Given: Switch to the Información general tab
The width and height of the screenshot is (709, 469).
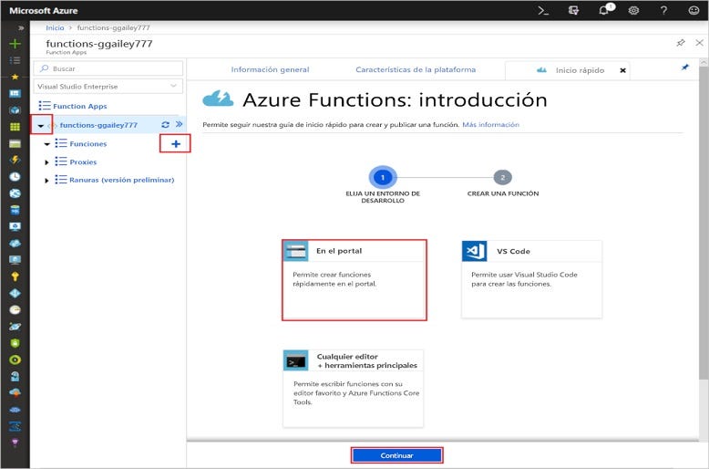Looking at the screenshot, I should click(270, 69).
